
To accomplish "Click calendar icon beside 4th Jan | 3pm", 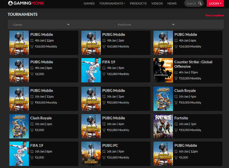I will click(104, 41).
